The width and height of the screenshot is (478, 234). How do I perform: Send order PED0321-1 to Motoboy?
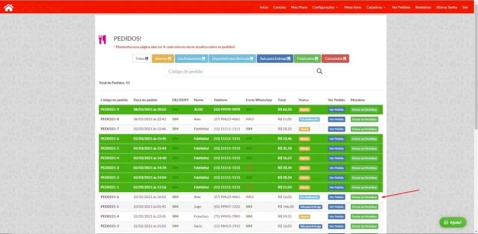click(364, 187)
